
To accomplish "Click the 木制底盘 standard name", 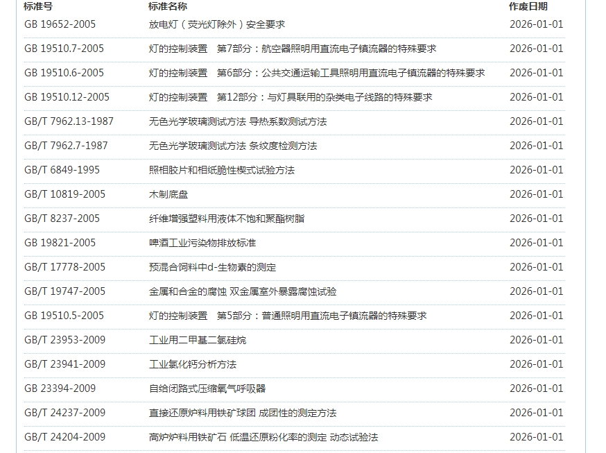I will pyautogui.click(x=168, y=194).
